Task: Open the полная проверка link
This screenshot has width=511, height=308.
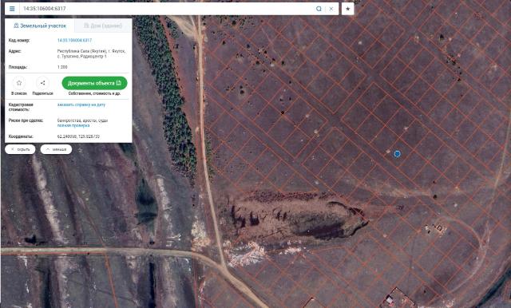Action: click(x=73, y=126)
